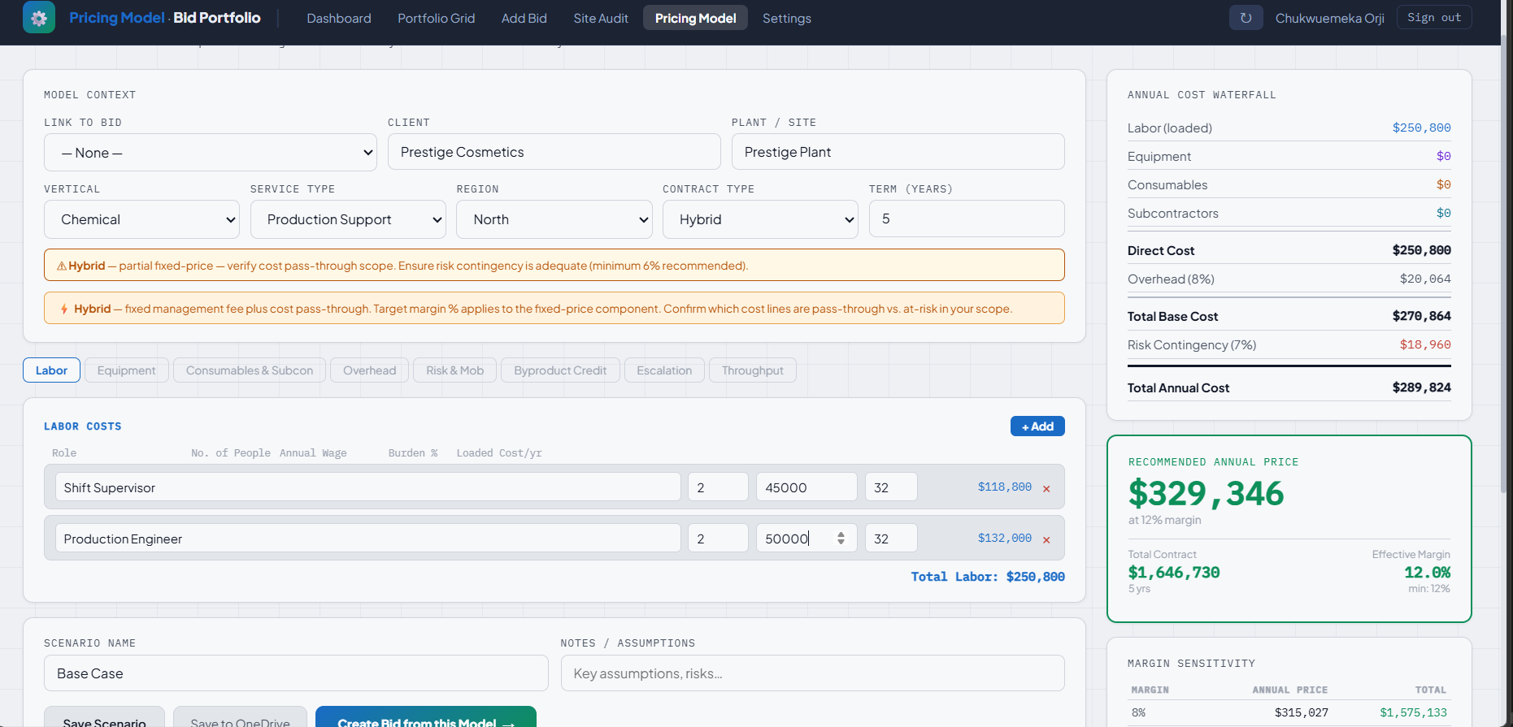Open the Site Audit page

tap(600, 18)
